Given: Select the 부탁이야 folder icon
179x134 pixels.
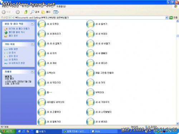Looking at the screenshot, I should pos(90,93).
